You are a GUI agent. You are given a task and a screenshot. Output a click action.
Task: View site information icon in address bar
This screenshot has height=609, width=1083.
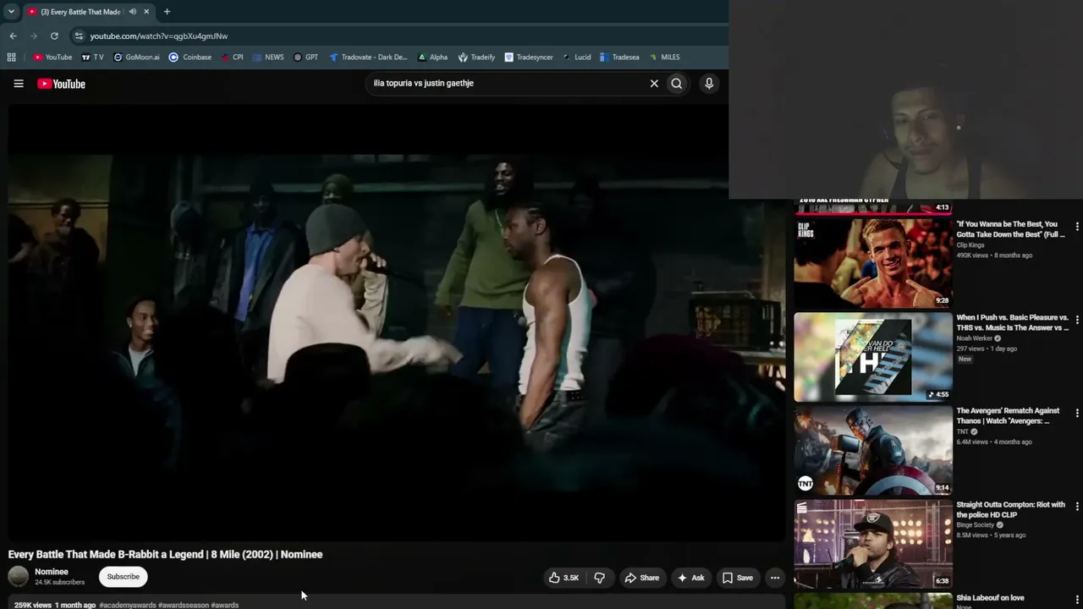coord(79,36)
